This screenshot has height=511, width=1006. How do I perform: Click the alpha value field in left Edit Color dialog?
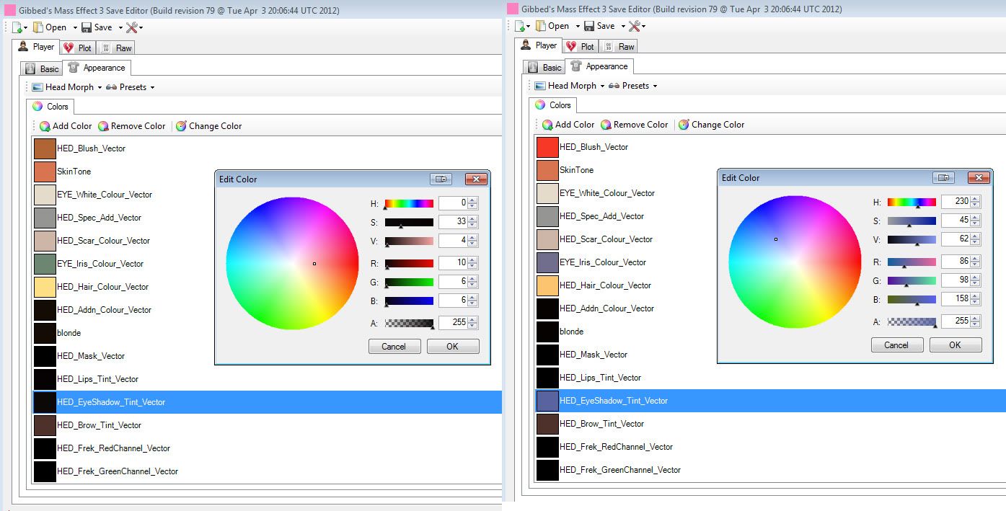pyautogui.click(x=453, y=323)
